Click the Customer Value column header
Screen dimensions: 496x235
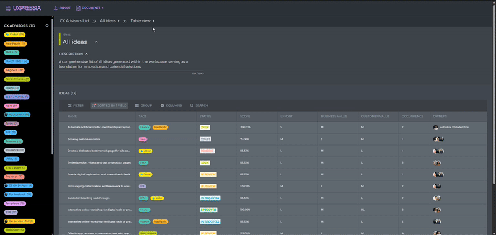pyautogui.click(x=376, y=117)
